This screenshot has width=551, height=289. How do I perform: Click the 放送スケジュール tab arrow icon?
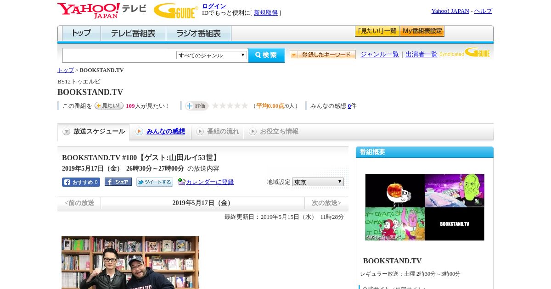(67, 132)
